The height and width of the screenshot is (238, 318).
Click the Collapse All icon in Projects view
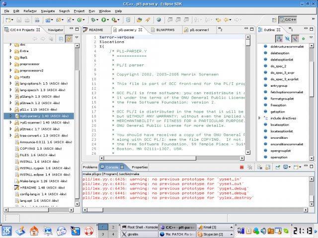61,39
